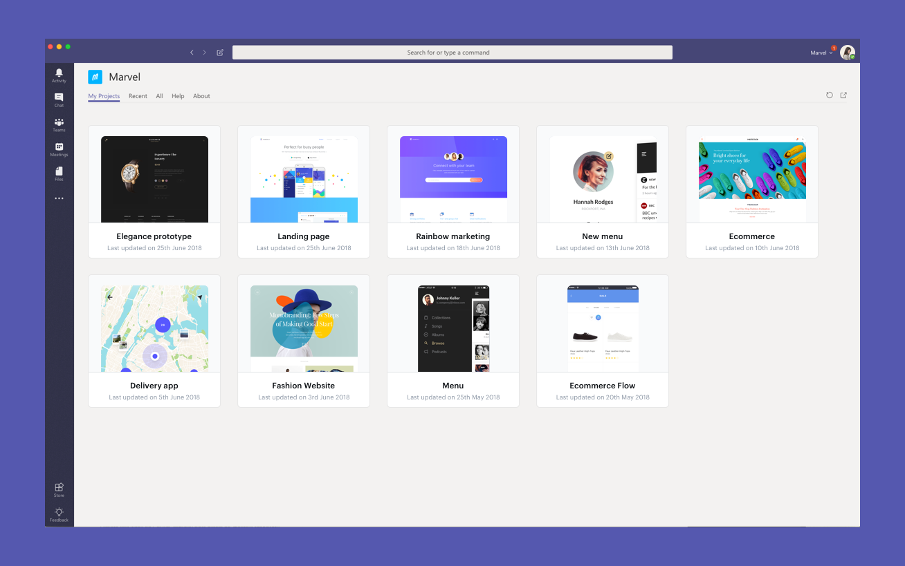Screen dimensions: 905x566
Task: Open the Meetings calendar icon
Action: tap(59, 148)
